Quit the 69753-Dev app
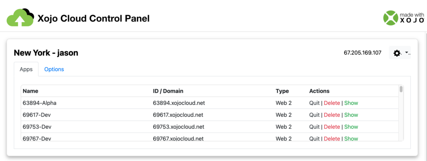The height and width of the screenshot is (161, 427). pos(314,127)
